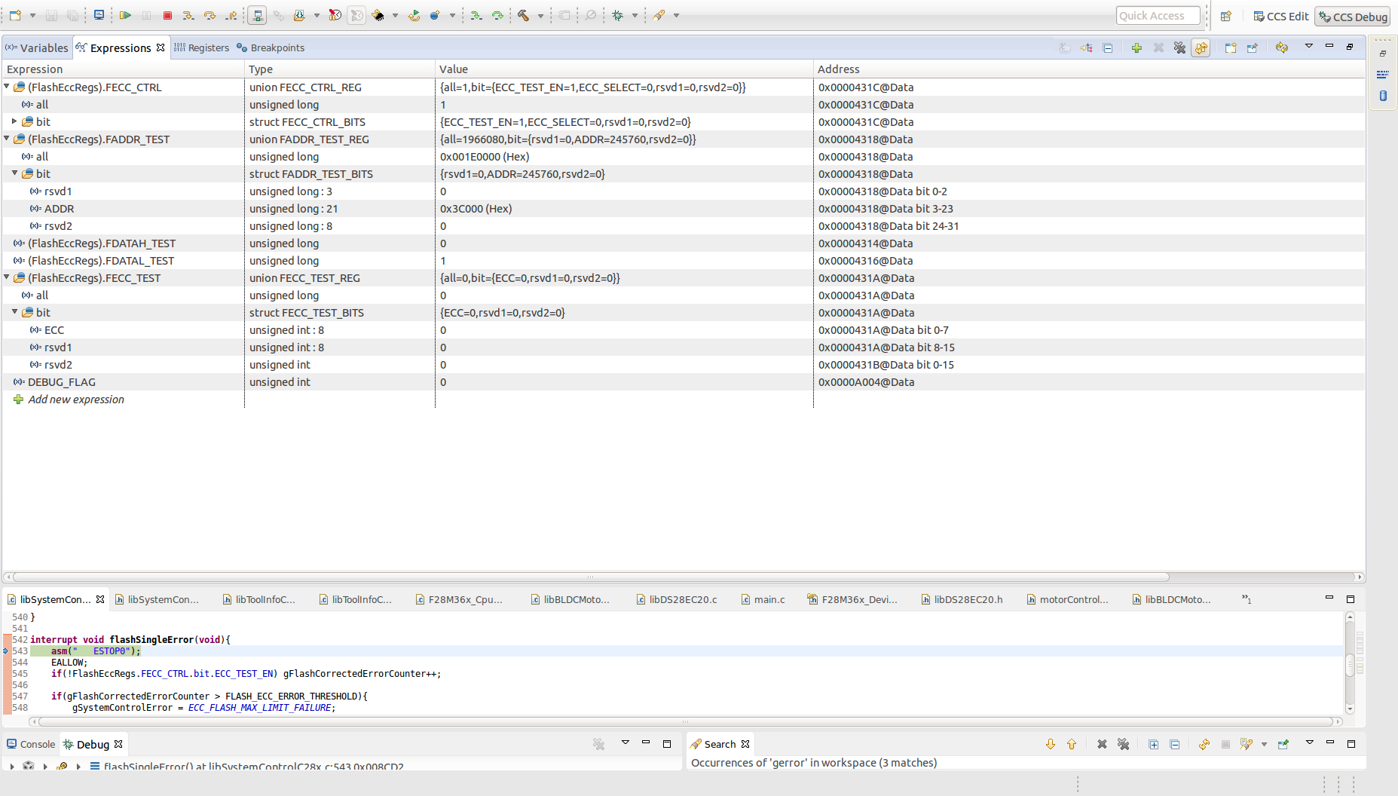Select the DEBUG_FLAG expression row

click(684, 382)
